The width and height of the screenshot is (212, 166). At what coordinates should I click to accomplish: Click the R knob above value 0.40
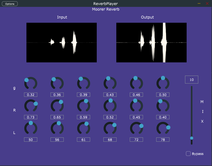(x=163, y=106)
